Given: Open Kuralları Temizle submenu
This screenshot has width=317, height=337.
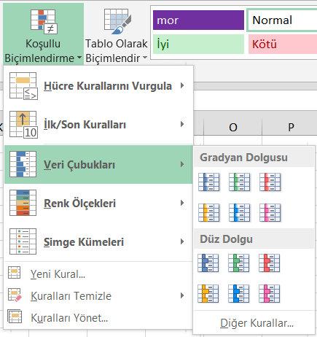Looking at the screenshot, I should [x=98, y=295].
